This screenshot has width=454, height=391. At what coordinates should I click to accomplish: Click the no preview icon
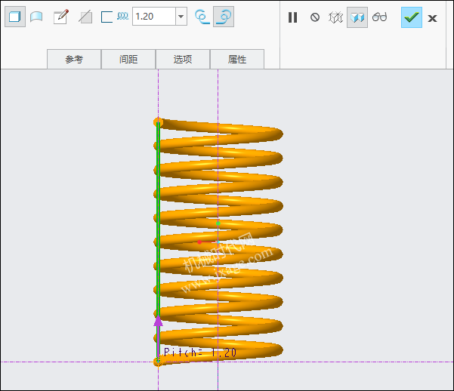(x=315, y=17)
